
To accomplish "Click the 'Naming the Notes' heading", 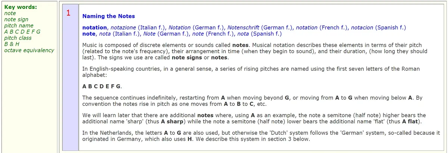I will [109, 16].
